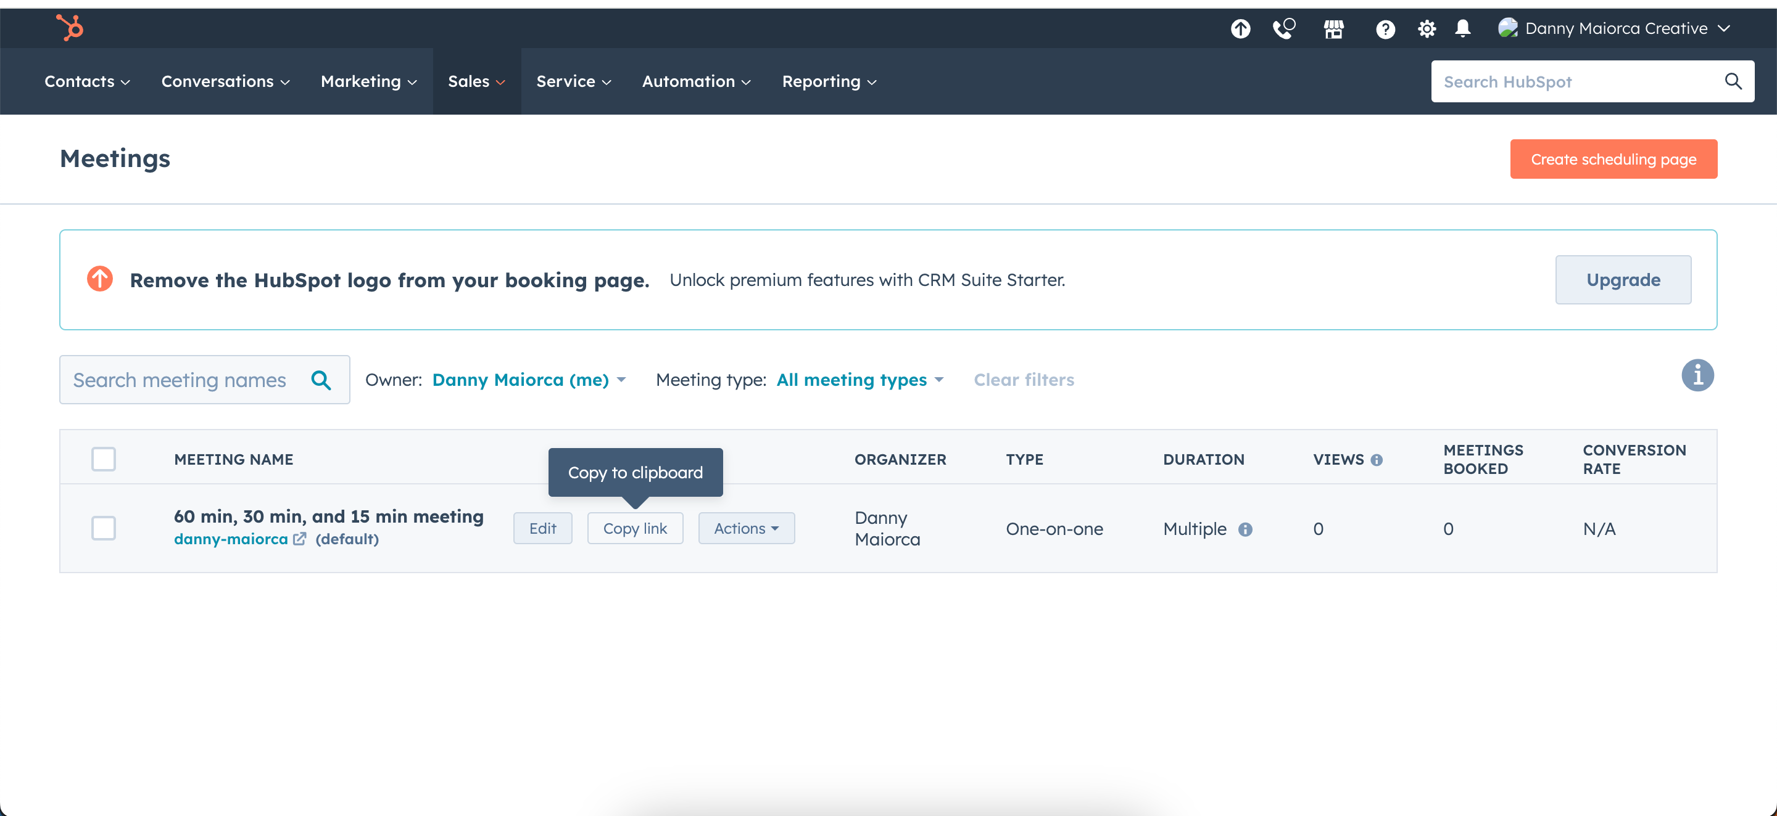This screenshot has width=1777, height=816.
Task: Click the HubSpot sprocket logo
Action: pyautogui.click(x=70, y=28)
